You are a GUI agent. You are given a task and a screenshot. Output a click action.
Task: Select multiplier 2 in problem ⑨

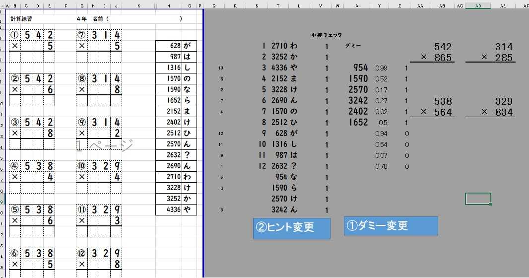[117, 133]
